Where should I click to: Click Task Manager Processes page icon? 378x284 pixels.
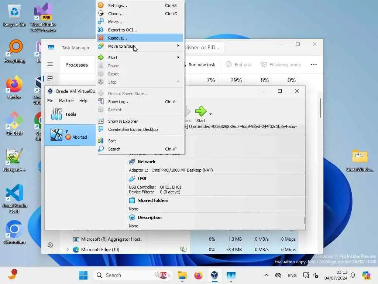click(50, 78)
